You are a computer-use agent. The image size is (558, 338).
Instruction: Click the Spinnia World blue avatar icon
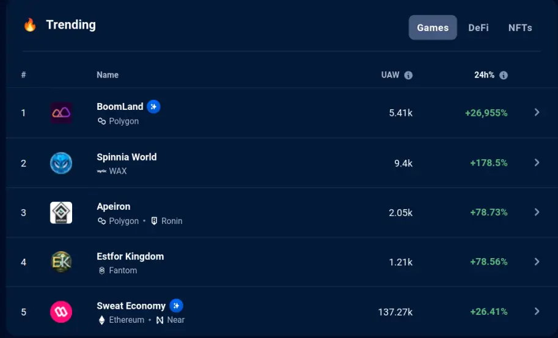(x=61, y=163)
